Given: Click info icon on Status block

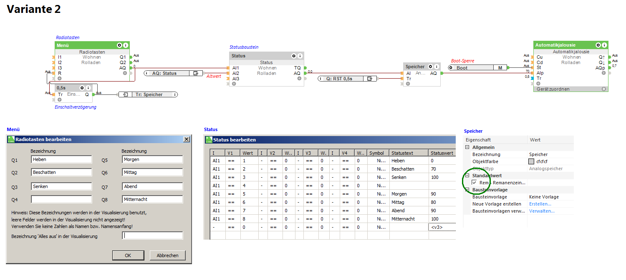Looking at the screenshot, I should 300,56.
